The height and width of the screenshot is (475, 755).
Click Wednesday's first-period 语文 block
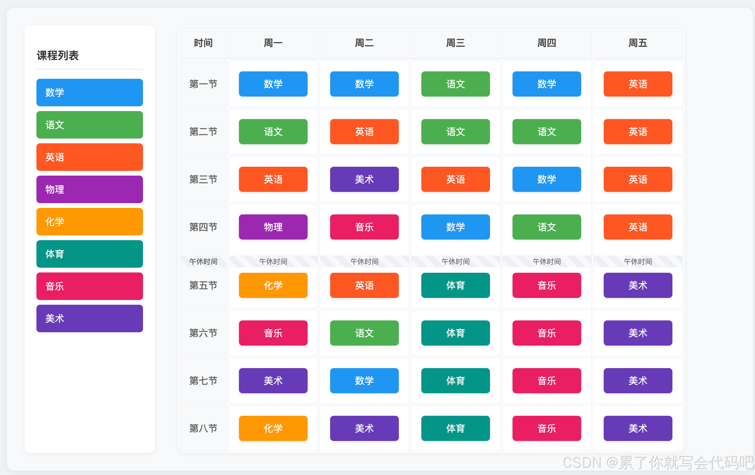[455, 84]
